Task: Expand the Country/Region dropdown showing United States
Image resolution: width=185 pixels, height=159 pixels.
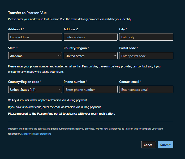Action: [x=91, y=56]
